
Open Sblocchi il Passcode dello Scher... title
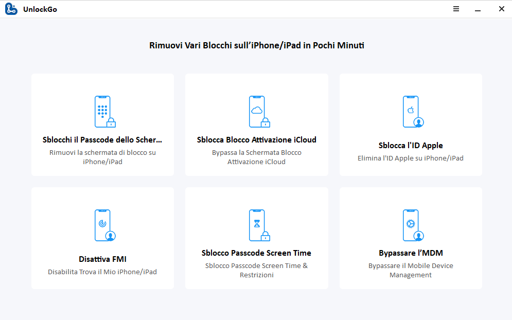102,140
